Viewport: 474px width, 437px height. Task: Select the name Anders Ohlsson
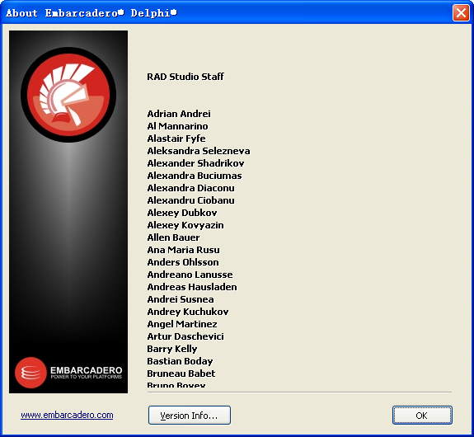(183, 262)
